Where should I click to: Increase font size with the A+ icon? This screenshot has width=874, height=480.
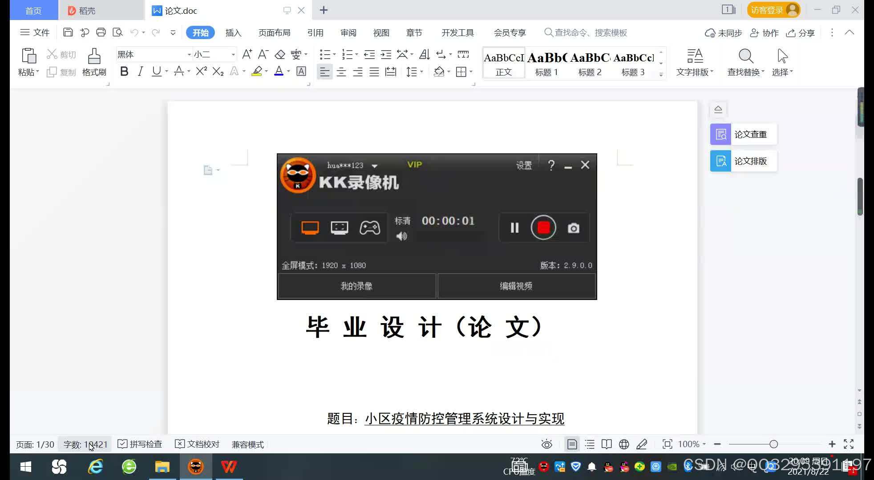pyautogui.click(x=247, y=55)
